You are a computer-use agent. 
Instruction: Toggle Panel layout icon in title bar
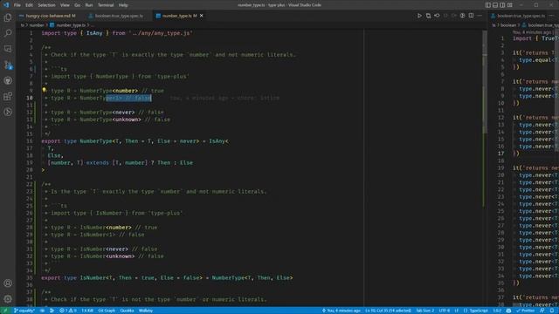pos(495,5)
